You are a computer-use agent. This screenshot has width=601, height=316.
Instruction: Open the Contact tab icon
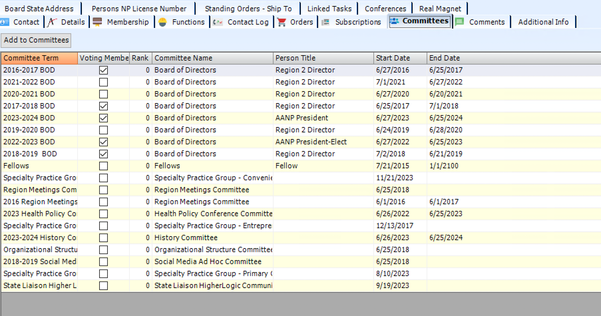(4, 22)
